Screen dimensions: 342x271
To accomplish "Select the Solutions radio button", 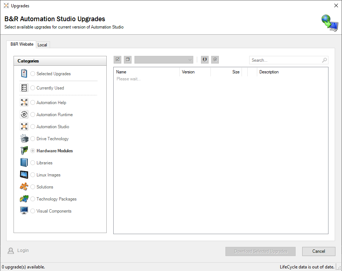I will coord(33,187).
